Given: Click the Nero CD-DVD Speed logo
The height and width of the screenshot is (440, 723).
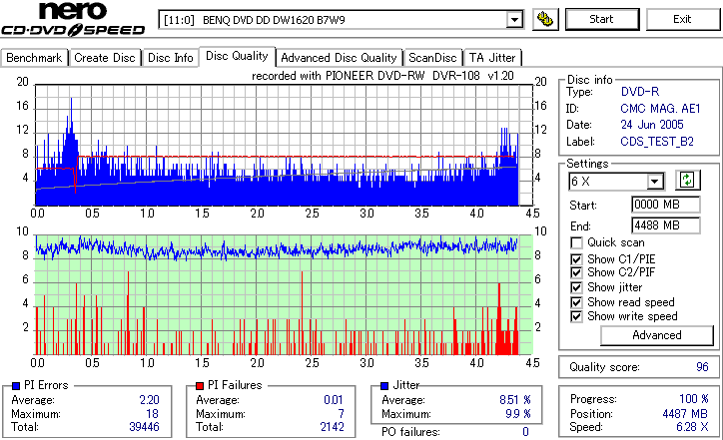Looking at the screenshot, I should (x=73, y=19).
